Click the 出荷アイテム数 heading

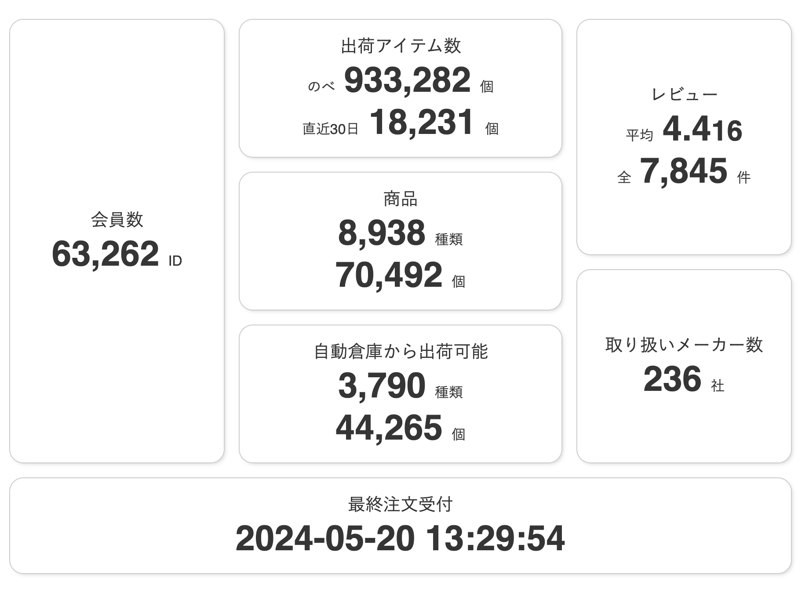(x=401, y=46)
